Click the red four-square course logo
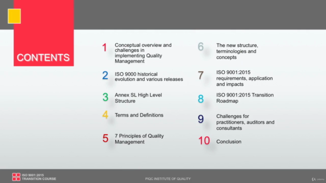The width and height of the screenshot is (326, 183). 16,177
